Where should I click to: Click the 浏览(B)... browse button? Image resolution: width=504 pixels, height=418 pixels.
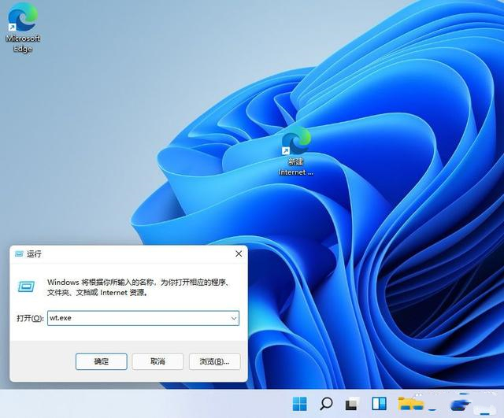click(x=214, y=361)
